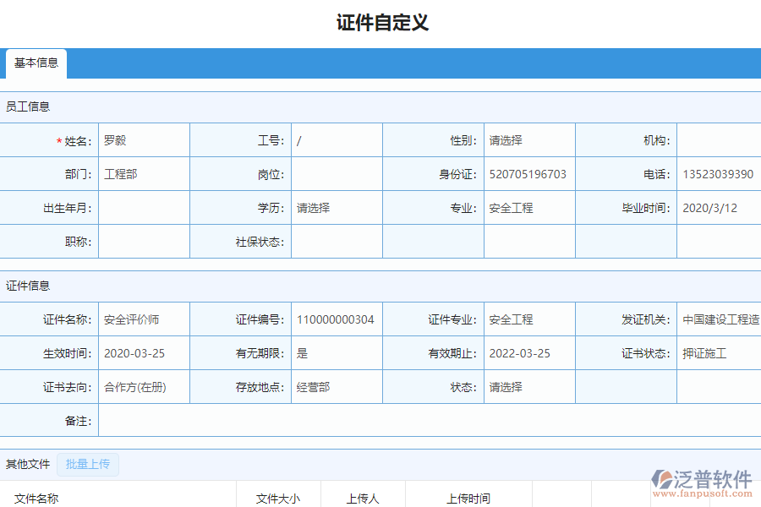Click the 毕业时间 field showing 2020/3/12
Image resolution: width=761 pixels, height=507 pixels.
(x=719, y=207)
